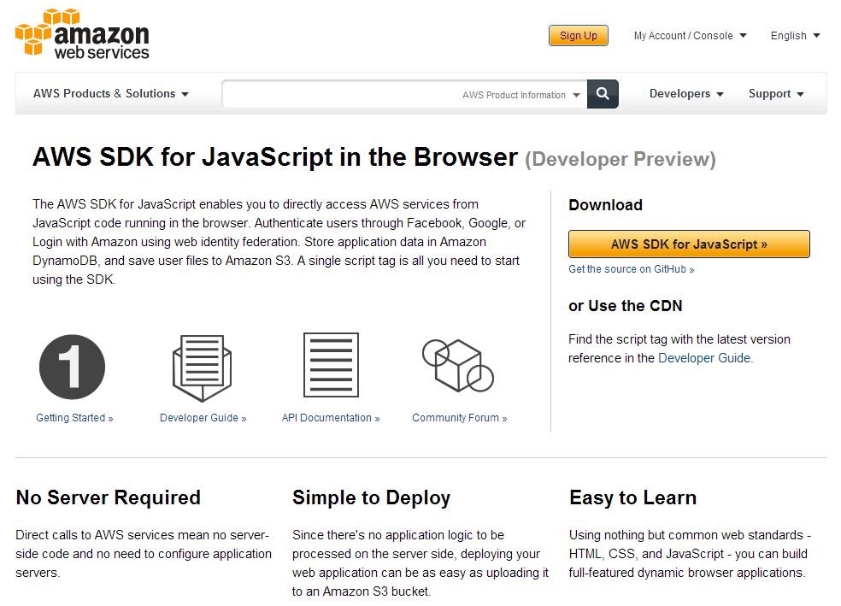The height and width of the screenshot is (606, 841).
Task: Click the Simple to Deploy heading
Action: pyautogui.click(x=371, y=497)
